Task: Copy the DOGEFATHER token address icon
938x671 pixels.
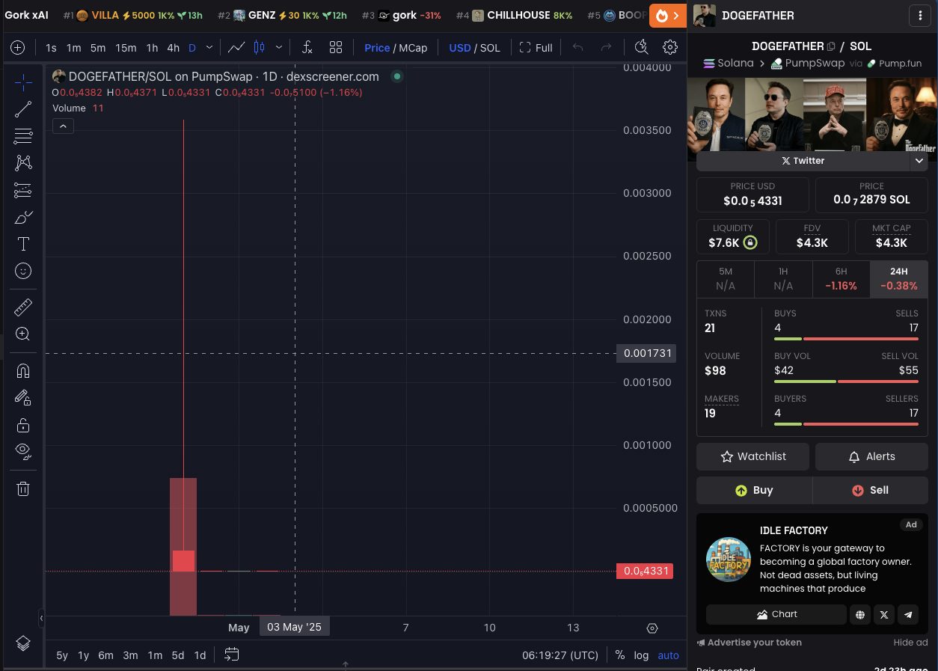Action: pyautogui.click(x=831, y=46)
